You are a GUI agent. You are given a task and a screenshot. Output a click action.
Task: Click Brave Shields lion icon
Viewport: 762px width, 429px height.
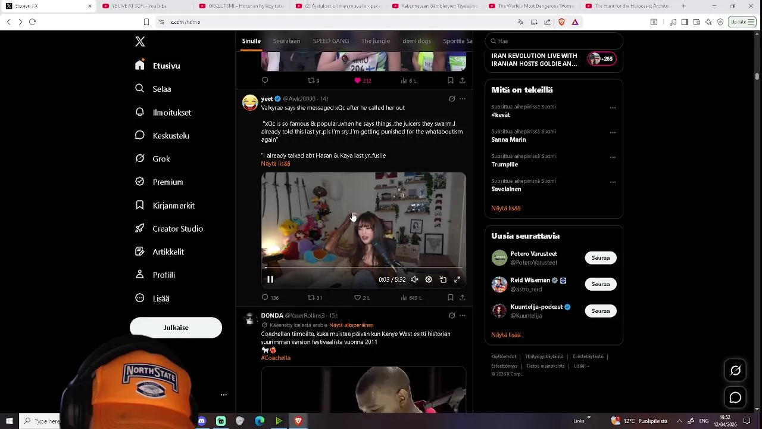pos(561,22)
